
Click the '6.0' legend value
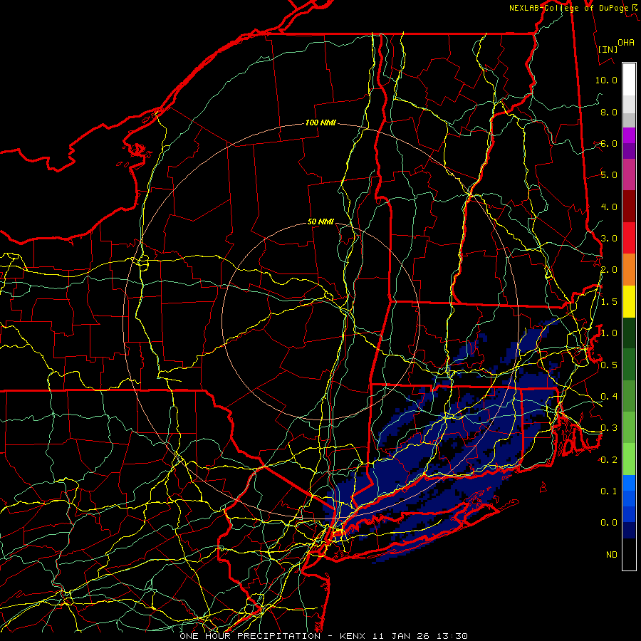609,143
